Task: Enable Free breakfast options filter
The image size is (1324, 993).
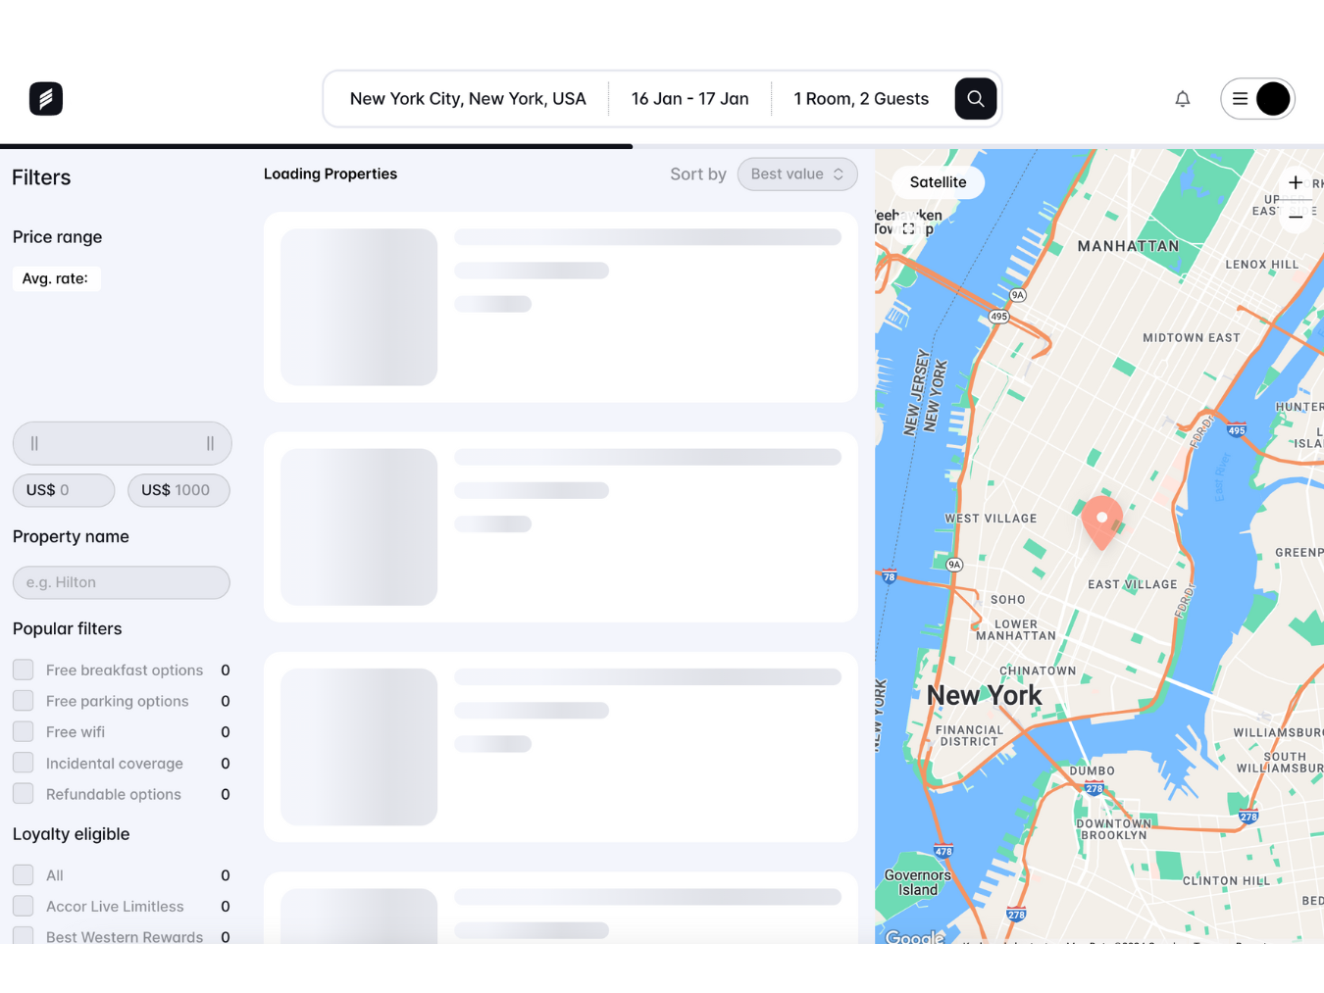Action: click(24, 670)
